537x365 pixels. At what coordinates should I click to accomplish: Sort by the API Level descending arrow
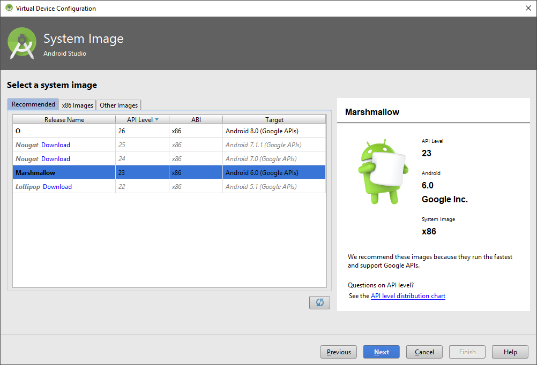point(157,119)
